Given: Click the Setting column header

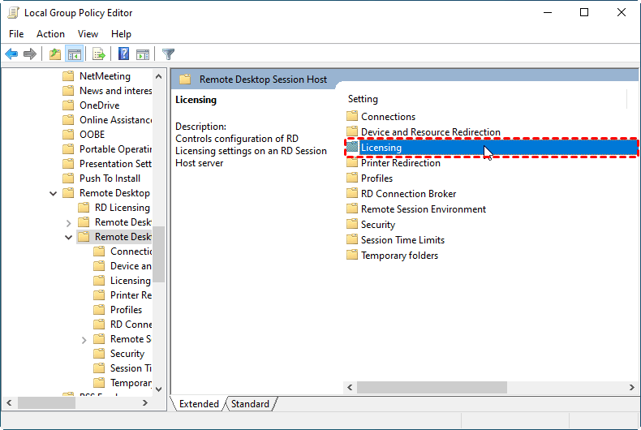Looking at the screenshot, I should point(363,99).
